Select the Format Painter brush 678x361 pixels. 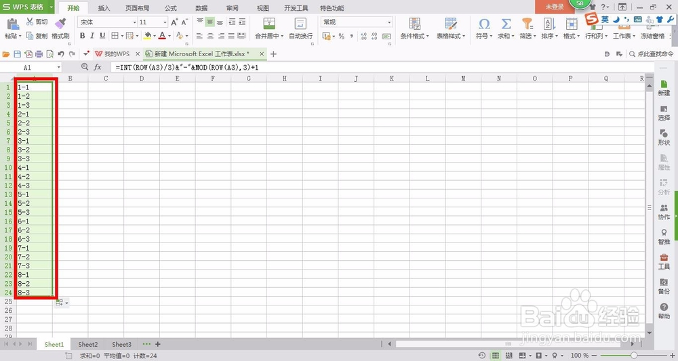pos(60,22)
